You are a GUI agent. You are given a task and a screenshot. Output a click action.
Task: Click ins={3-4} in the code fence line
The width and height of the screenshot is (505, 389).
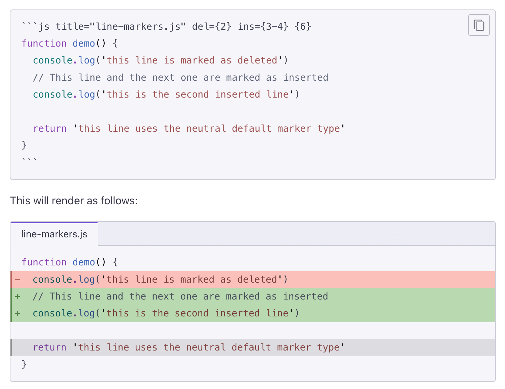click(263, 26)
